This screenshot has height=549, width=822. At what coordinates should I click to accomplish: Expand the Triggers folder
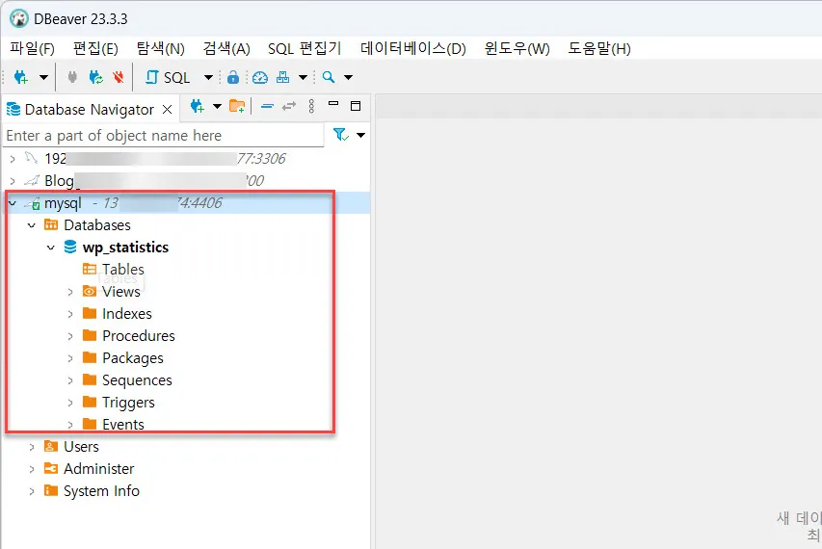[x=70, y=403]
